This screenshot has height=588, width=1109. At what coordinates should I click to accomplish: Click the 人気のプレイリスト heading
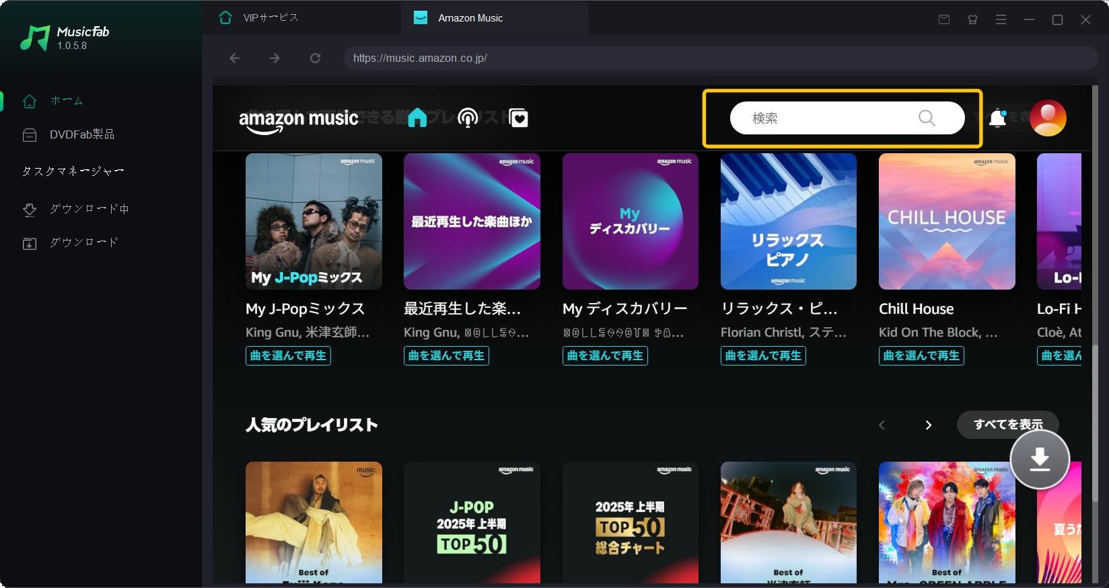tap(312, 425)
